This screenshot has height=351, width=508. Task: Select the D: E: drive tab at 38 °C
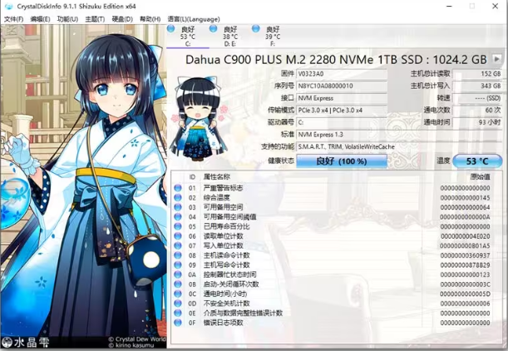click(230, 36)
